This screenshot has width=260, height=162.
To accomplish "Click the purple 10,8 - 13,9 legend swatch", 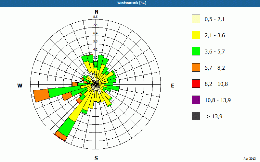I will click(196, 100).
